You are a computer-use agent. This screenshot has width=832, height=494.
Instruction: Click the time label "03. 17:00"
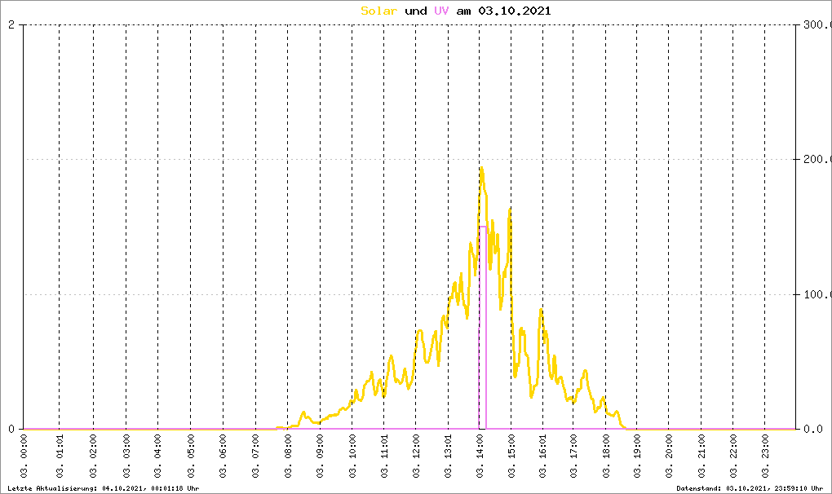point(573,457)
